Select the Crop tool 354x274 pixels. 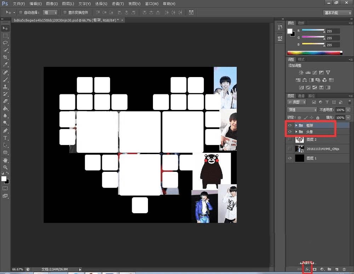tap(5, 57)
